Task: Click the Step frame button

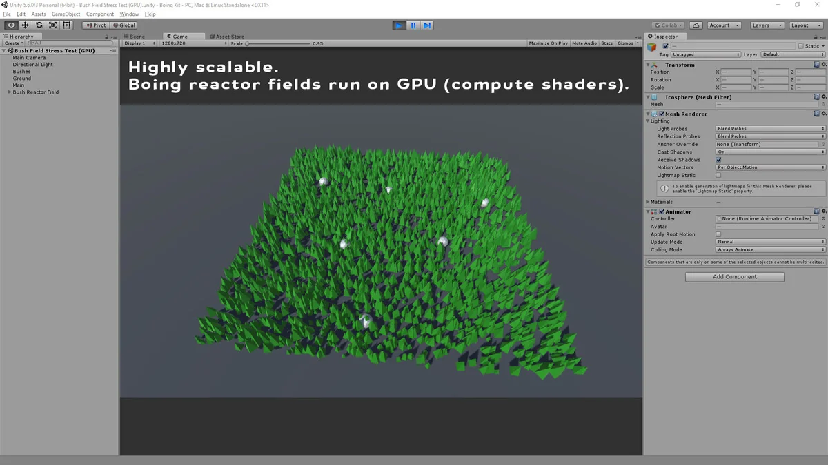Action: (x=427, y=25)
